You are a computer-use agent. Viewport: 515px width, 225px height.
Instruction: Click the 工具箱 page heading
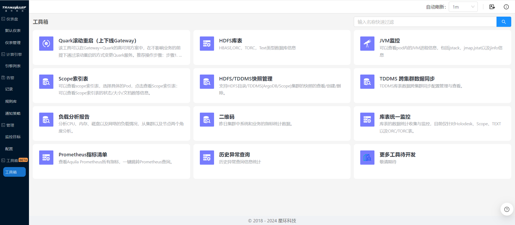click(41, 22)
